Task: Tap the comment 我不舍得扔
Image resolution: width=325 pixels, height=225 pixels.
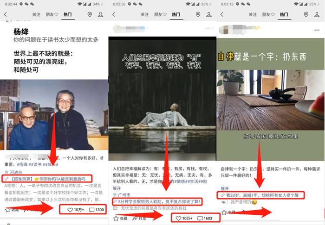Action: [x=239, y=202]
